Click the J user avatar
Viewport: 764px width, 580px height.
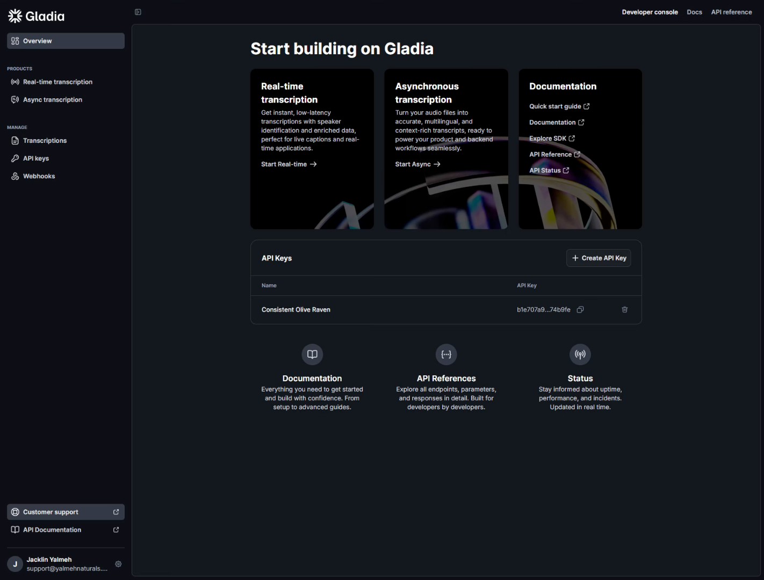[15, 564]
